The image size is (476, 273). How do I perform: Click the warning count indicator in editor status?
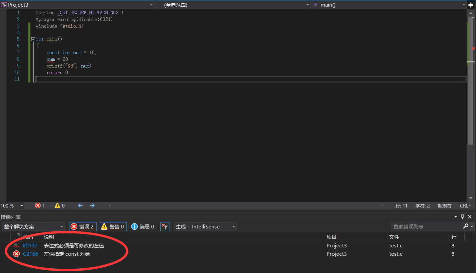(60, 205)
